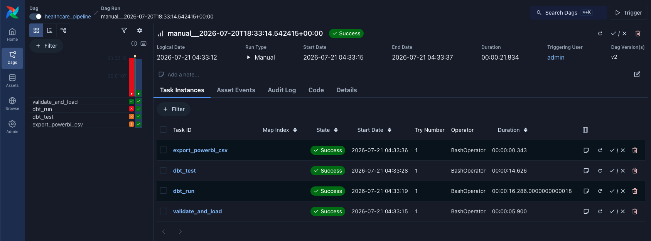Clear the dbt_test task instance

tap(600, 171)
